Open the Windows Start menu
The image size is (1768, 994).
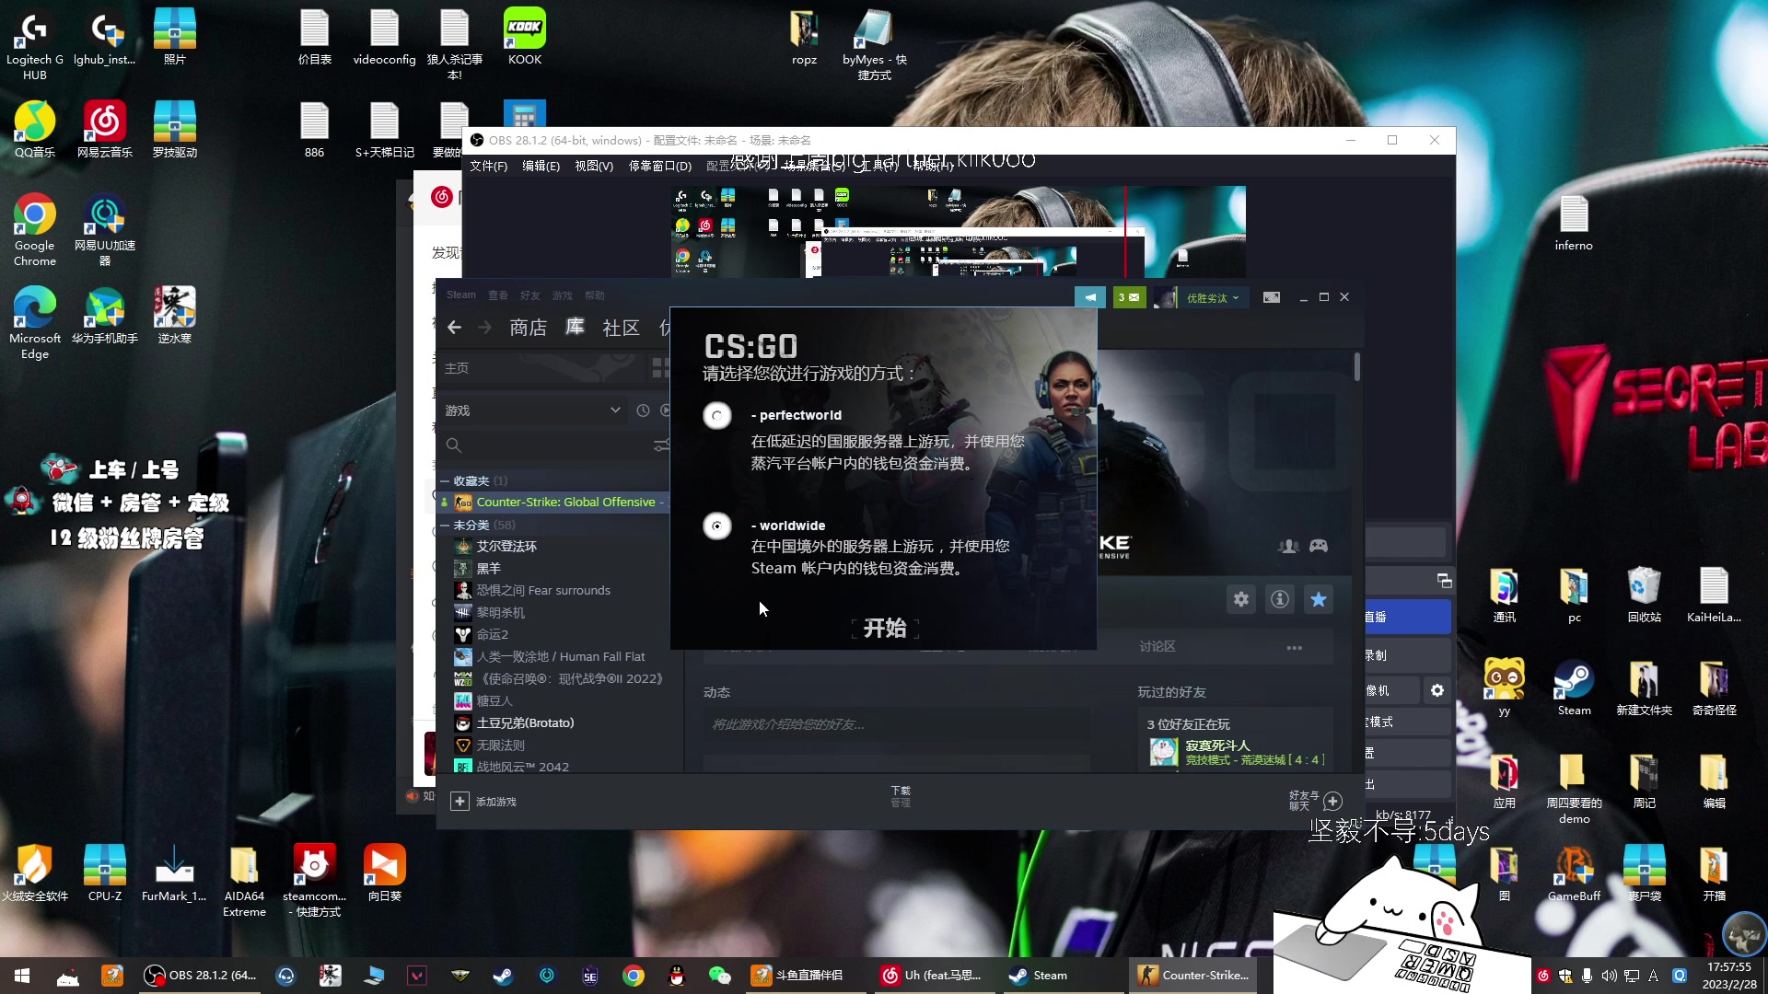[22, 976]
